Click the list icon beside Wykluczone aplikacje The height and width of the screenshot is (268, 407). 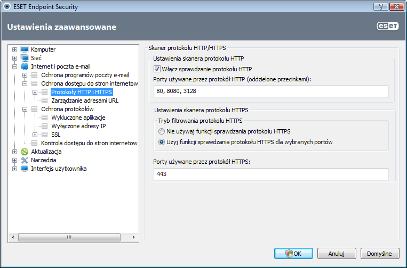(x=45, y=118)
